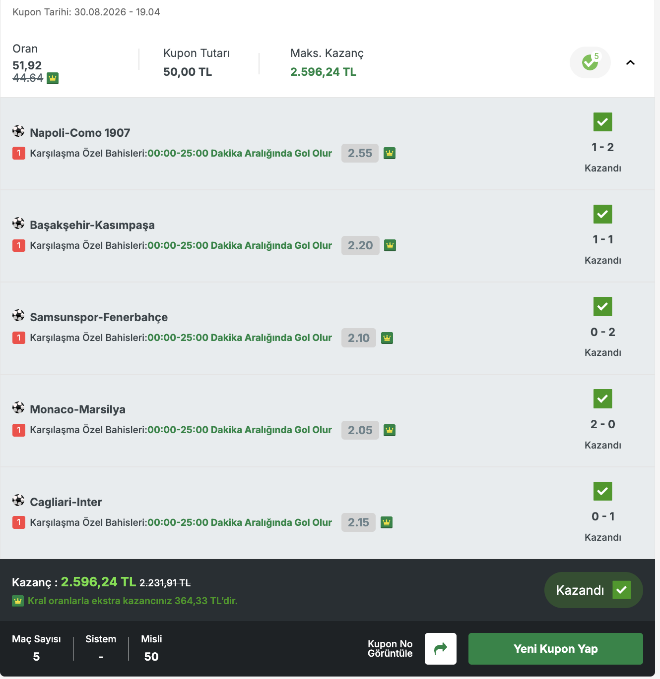Viewport: 660px width, 679px height.
Task: Click the green checkbox for the Samsunspor-Fenerbahçe result
Action: tap(603, 306)
